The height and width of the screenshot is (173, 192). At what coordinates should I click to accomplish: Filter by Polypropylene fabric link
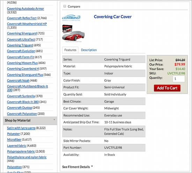click(21, 151)
